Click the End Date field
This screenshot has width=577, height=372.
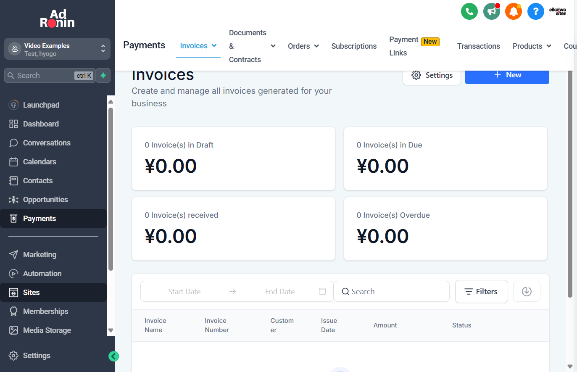point(280,292)
